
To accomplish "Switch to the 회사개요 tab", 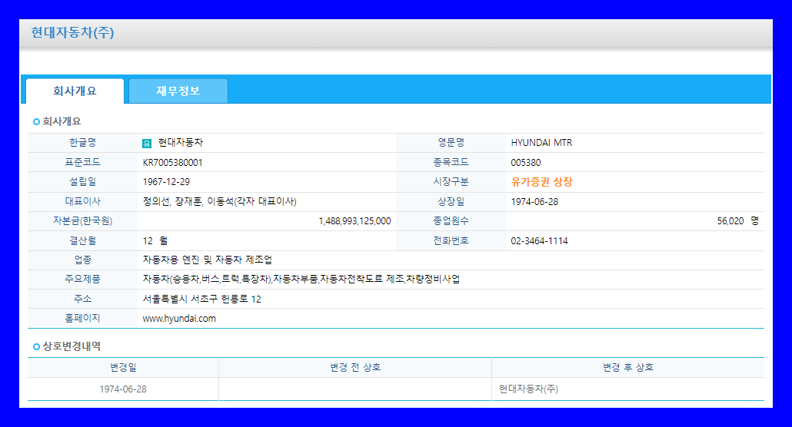I will (75, 91).
